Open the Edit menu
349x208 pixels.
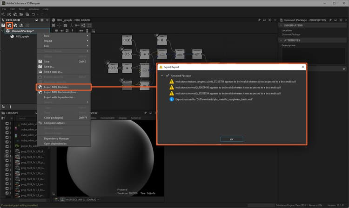[13, 9]
